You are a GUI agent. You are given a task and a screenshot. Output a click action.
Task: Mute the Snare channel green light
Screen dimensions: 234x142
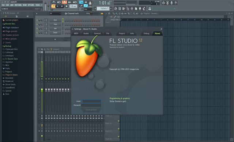click(37, 32)
